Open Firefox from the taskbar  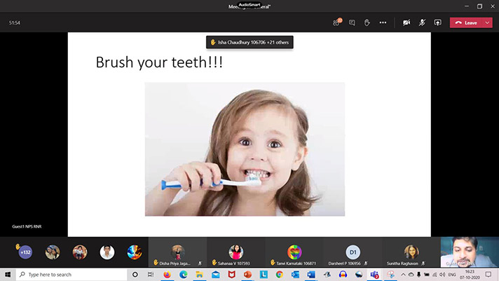(x=166, y=275)
